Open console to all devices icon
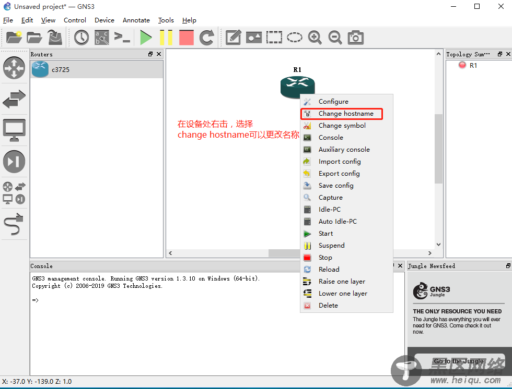512x389 pixels. (x=122, y=37)
